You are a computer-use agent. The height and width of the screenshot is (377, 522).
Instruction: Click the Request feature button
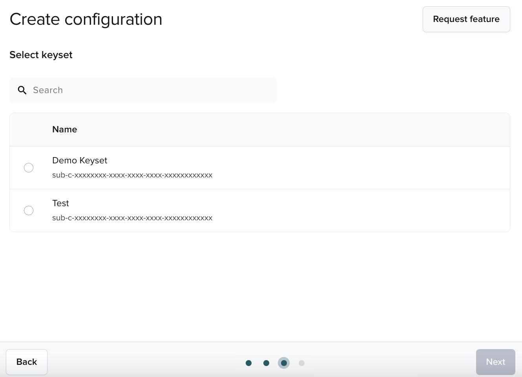coord(466,19)
